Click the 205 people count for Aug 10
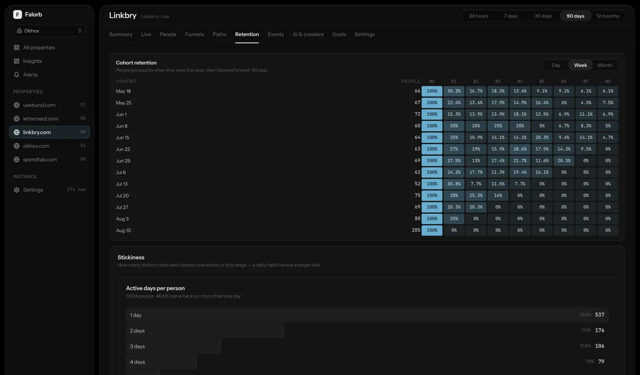Screen dimensions: 640x375 pyautogui.click(x=416, y=230)
